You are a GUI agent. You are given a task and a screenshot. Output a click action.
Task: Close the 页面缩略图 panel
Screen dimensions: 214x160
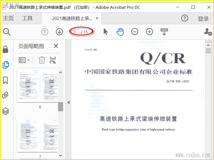(56, 46)
